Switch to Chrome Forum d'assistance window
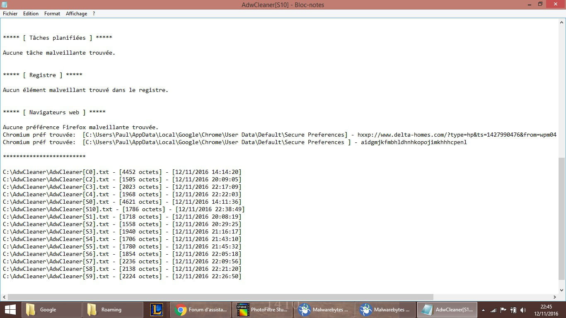The image size is (566, 318). (x=201, y=309)
